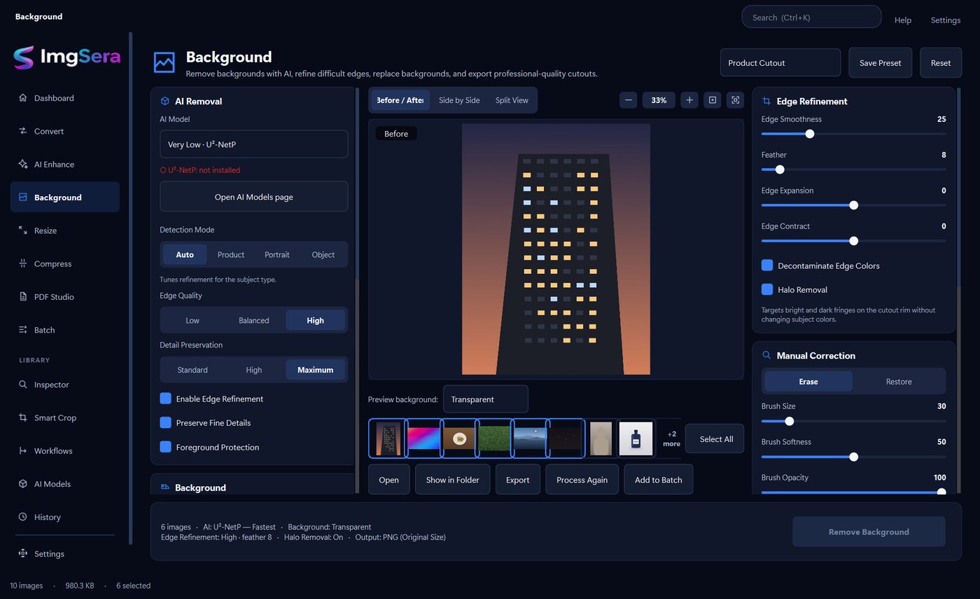Go to Batch via its sidebar icon
The image size is (980, 599).
(23, 330)
